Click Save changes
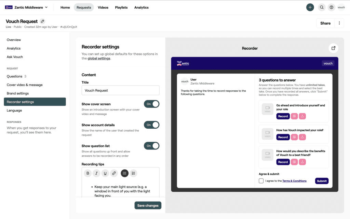This screenshot has height=219, width=350. pyautogui.click(x=148, y=205)
